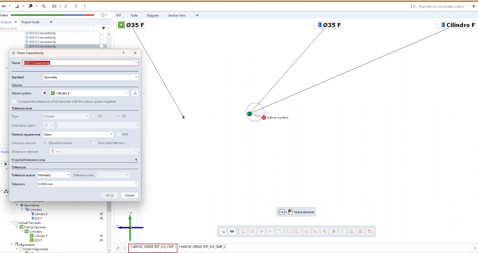Click the help question mark in dialog
Image resolution: width=478 pixels, height=253 pixels.
(123, 53)
